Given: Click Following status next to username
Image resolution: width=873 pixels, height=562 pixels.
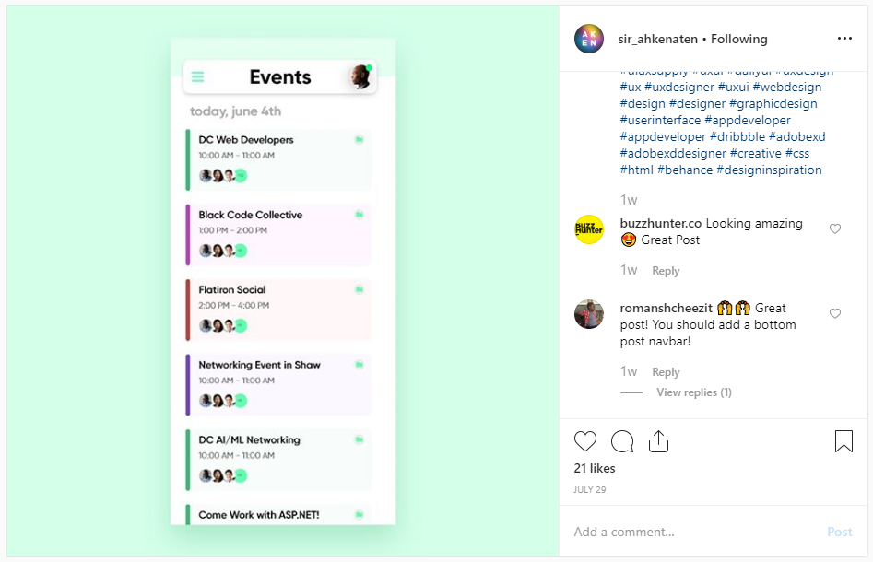Looking at the screenshot, I should tap(738, 39).
